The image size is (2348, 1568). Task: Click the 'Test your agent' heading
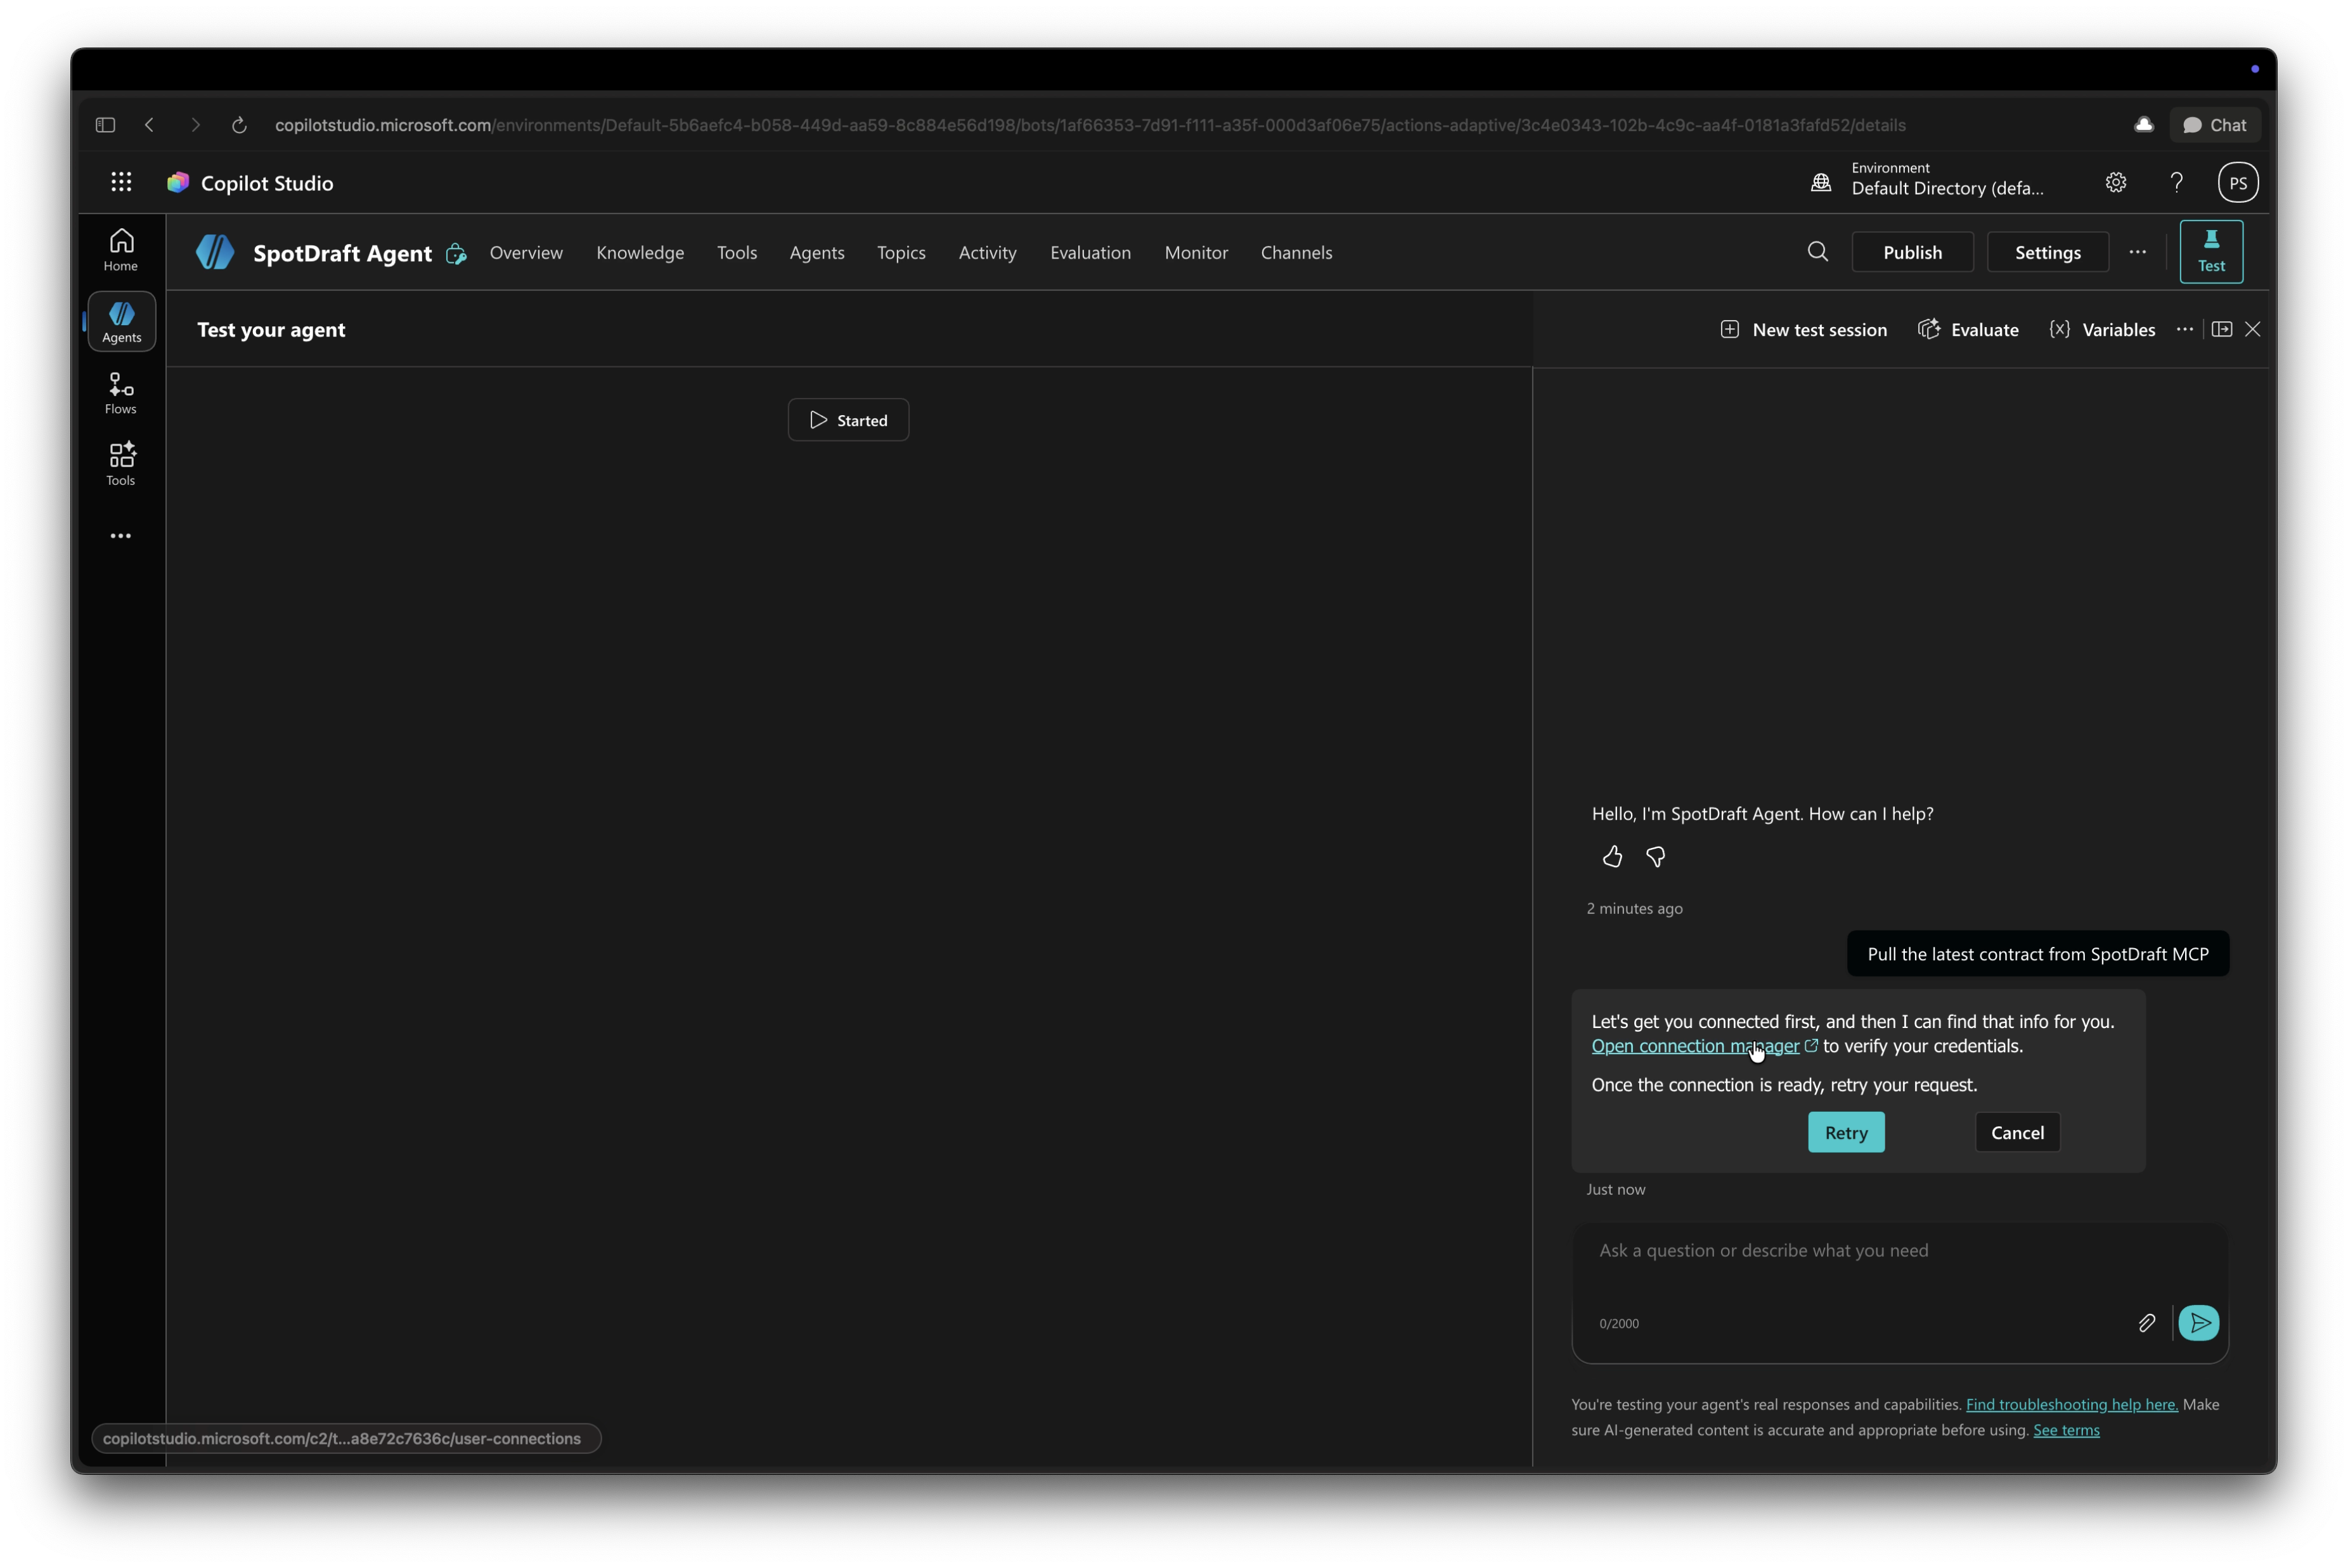pos(271,329)
